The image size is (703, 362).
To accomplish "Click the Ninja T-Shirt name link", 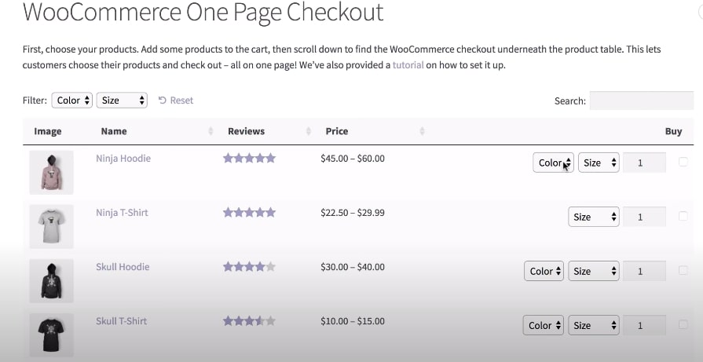I will click(x=122, y=213).
